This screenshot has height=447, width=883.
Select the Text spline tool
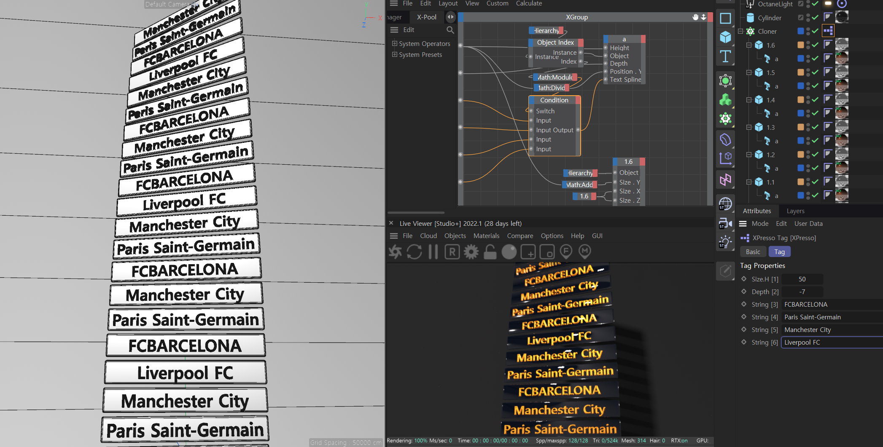pyautogui.click(x=725, y=56)
